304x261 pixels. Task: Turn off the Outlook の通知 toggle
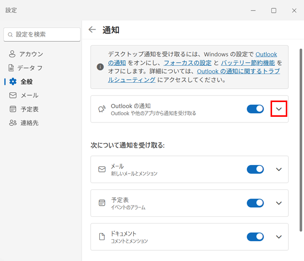point(255,109)
